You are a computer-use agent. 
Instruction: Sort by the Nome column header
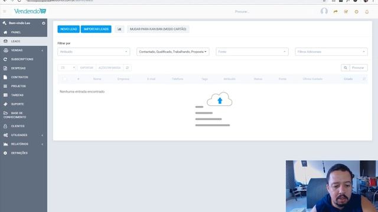97,79
